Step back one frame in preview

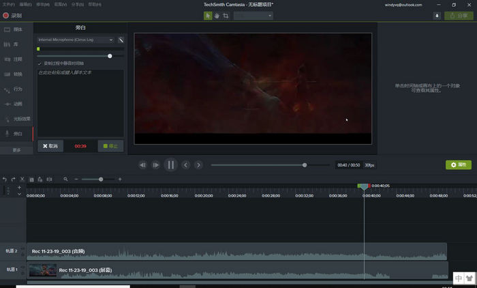[142, 165]
